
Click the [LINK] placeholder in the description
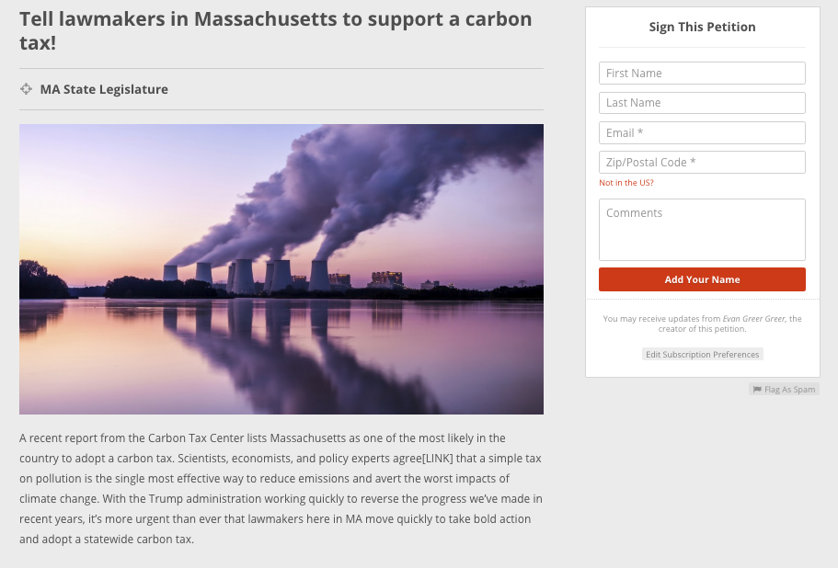438,459
